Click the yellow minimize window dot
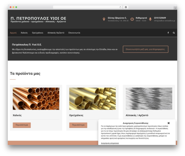This screenshot has height=156, width=185. coord(13,7)
